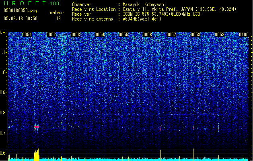
Task: Click the red echo streak below the 0058 marker
Action: point(193,128)
